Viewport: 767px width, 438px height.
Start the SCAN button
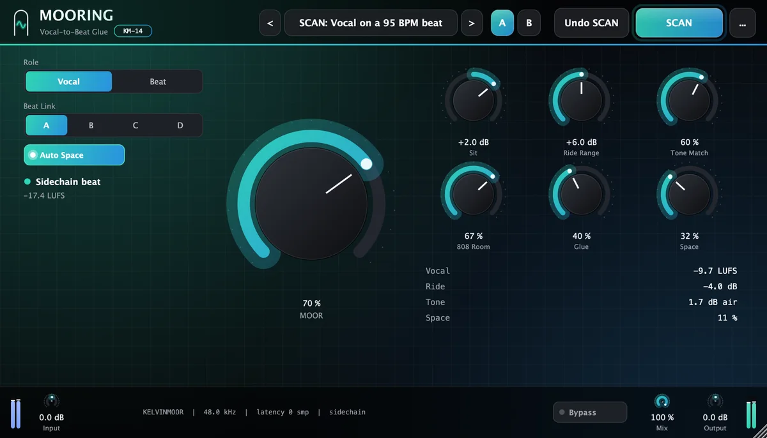coord(679,23)
